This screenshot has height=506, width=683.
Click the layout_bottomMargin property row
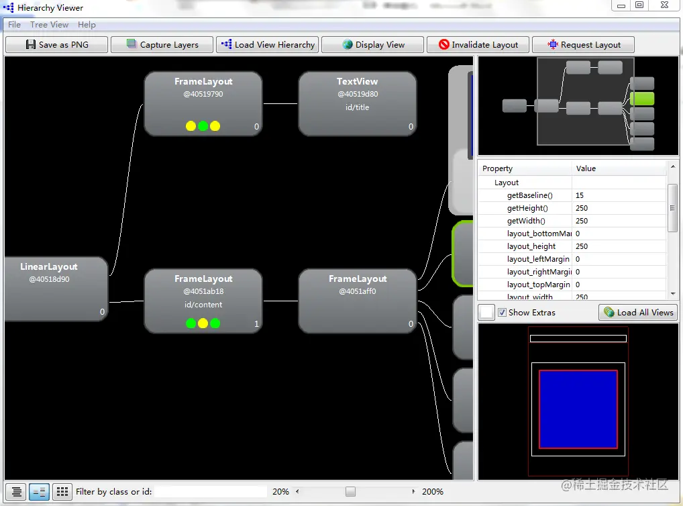pos(572,234)
